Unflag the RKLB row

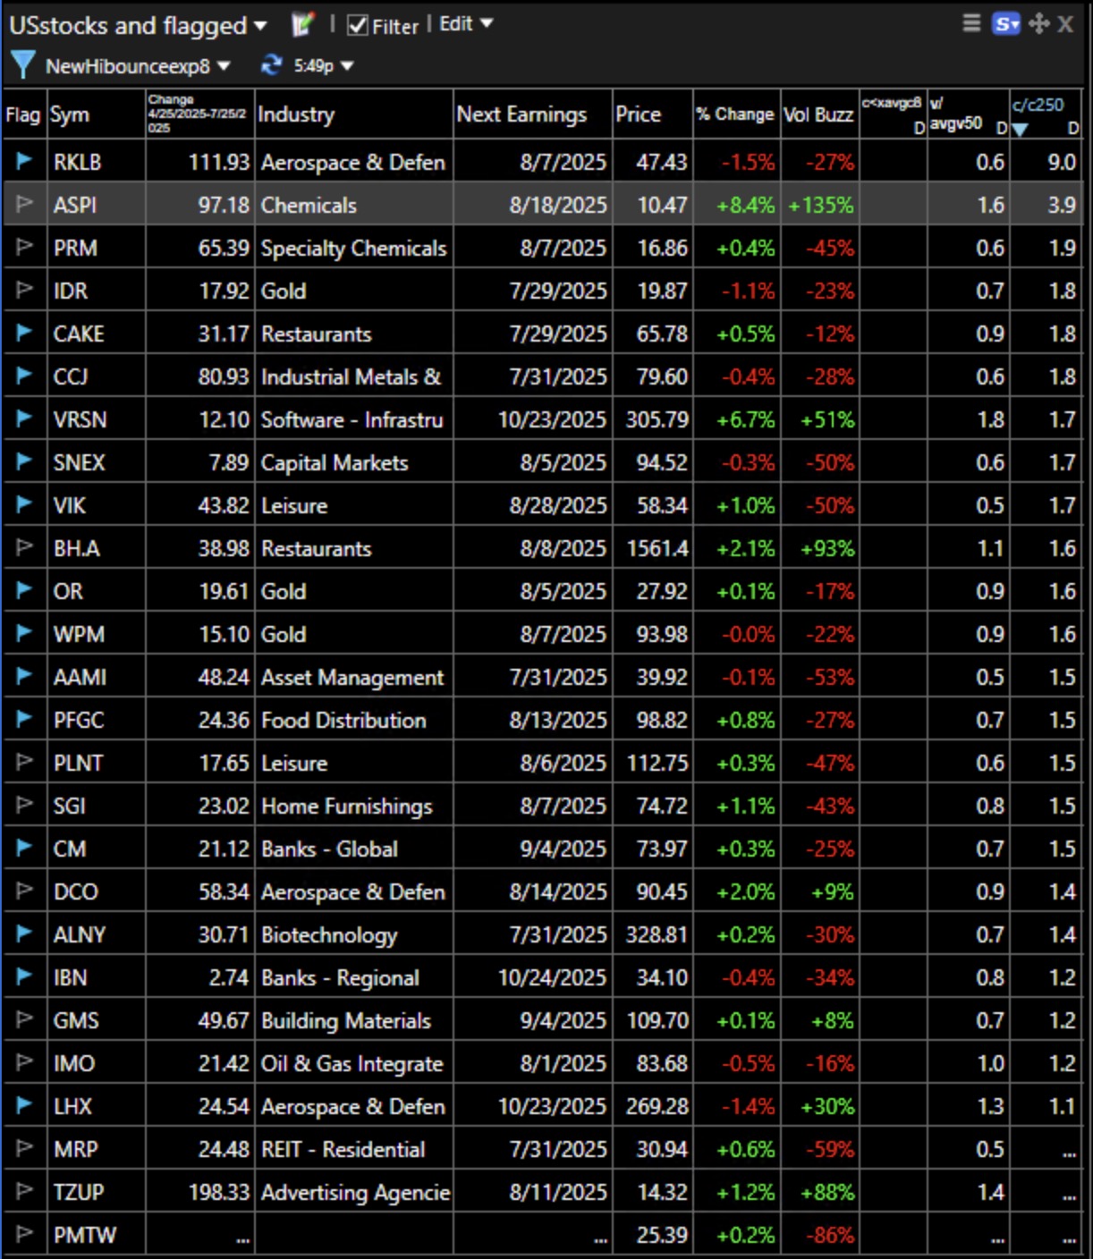click(23, 161)
